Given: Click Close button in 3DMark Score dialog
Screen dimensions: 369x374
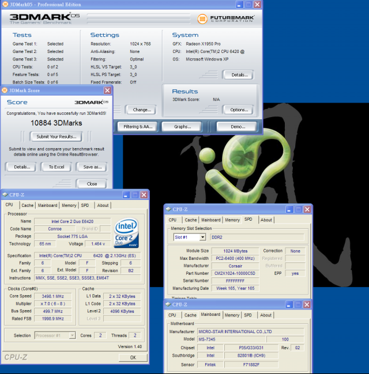Looking at the screenshot, I should coord(92,184).
